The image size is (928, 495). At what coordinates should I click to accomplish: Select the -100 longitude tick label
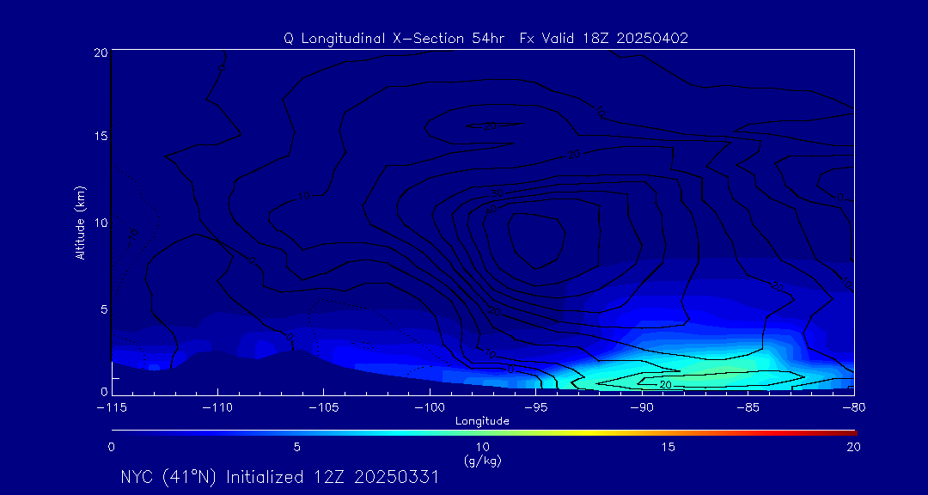coord(430,408)
